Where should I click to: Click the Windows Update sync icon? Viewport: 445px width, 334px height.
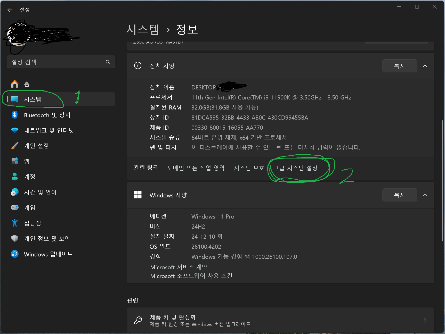coord(15,254)
